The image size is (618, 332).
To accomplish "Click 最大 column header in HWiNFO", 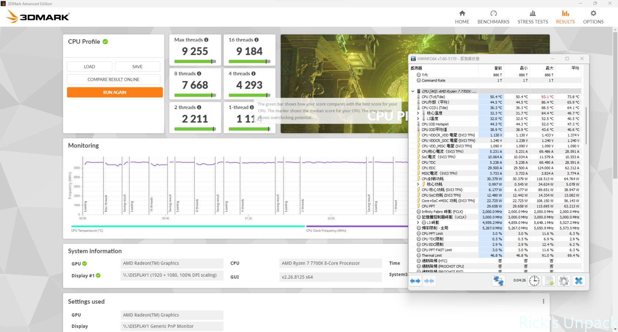I will [x=543, y=68].
